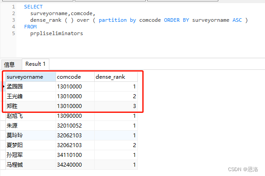Select the cell 王光峰

point(31,96)
